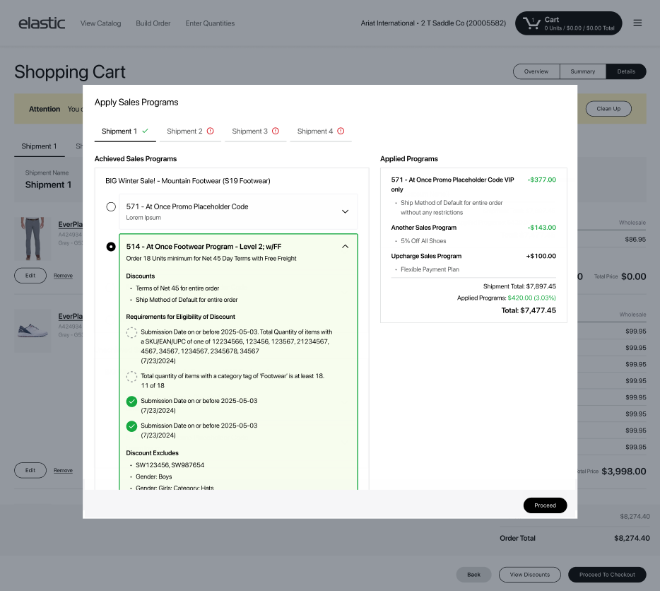Switch to the Details view
The width and height of the screenshot is (660, 591).
(626, 71)
